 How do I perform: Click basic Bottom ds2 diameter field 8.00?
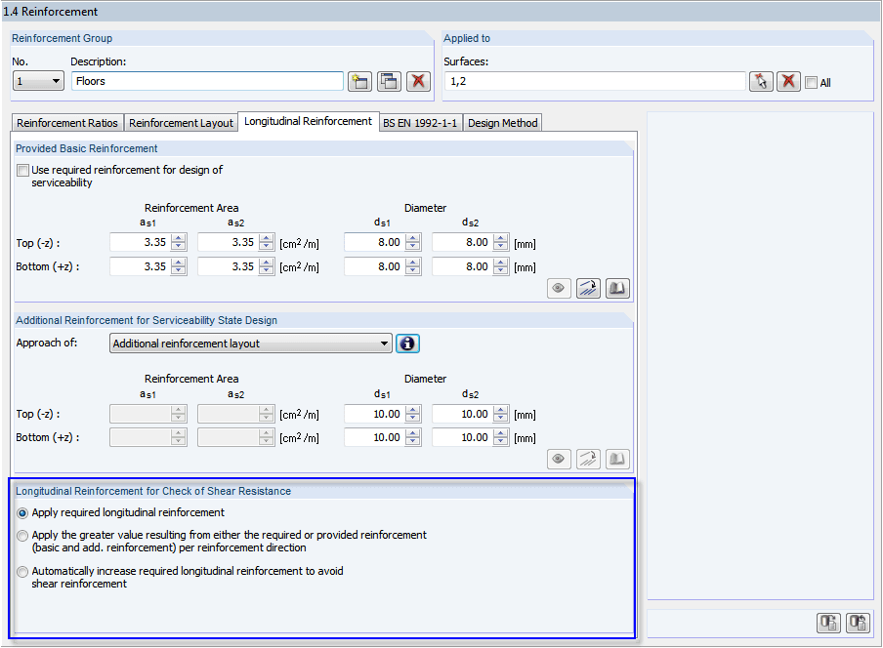pyautogui.click(x=462, y=266)
